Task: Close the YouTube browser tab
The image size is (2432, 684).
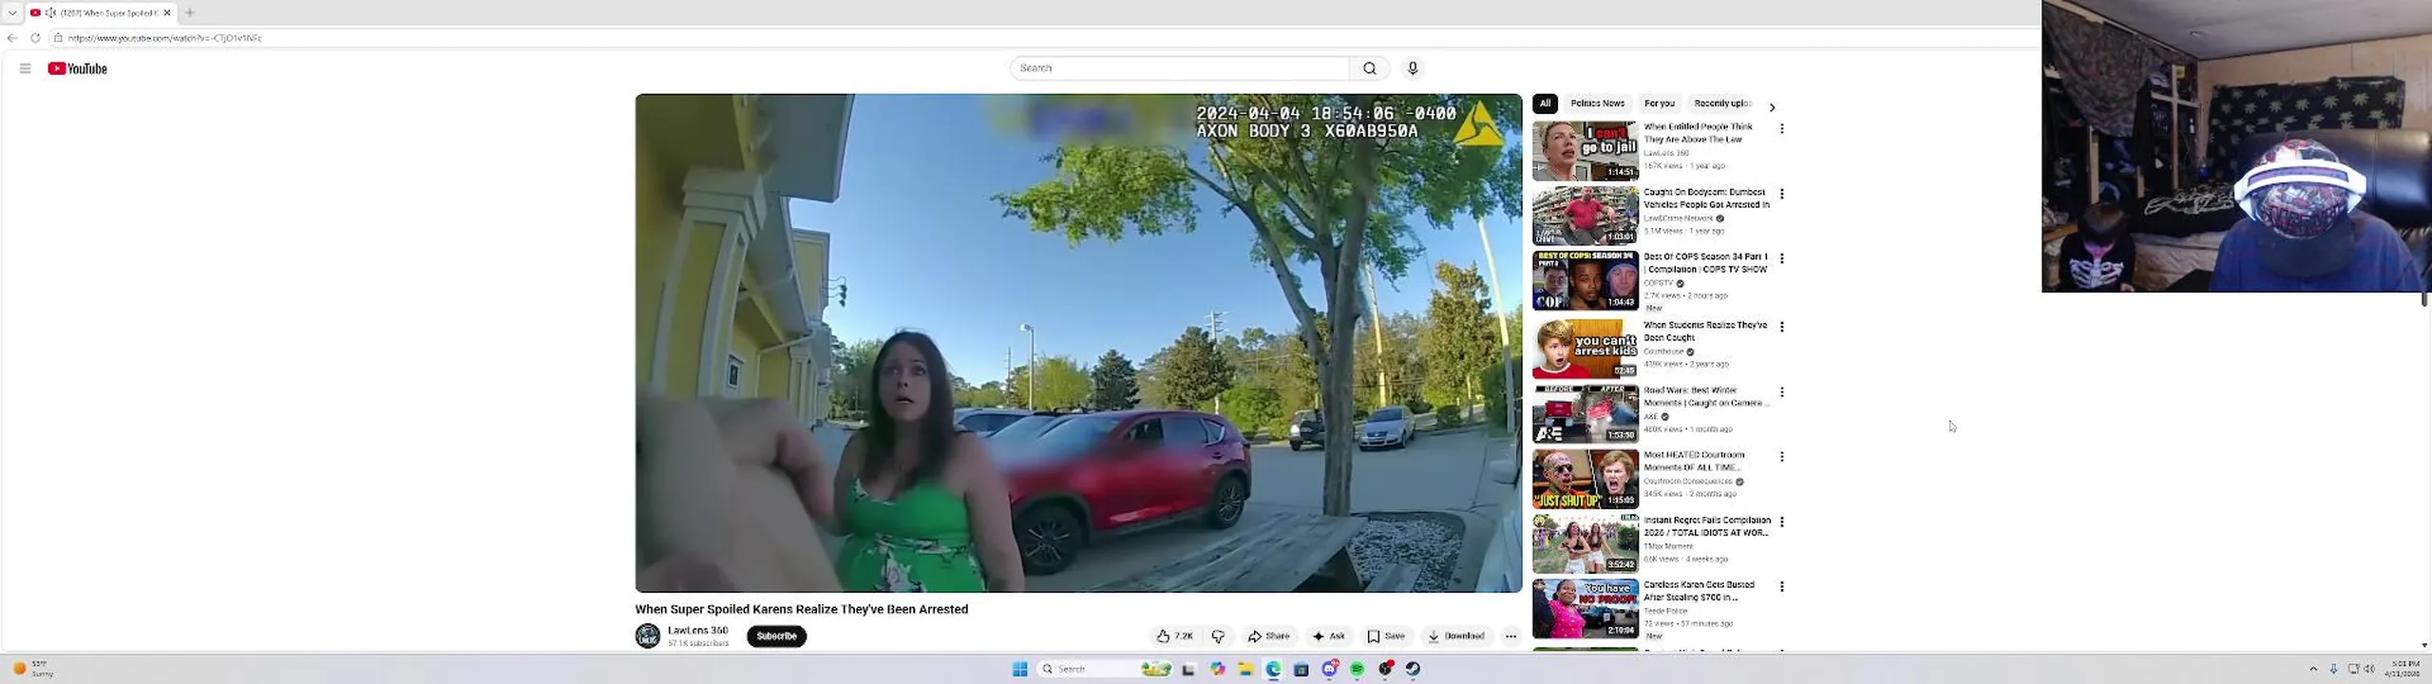Action: point(167,12)
